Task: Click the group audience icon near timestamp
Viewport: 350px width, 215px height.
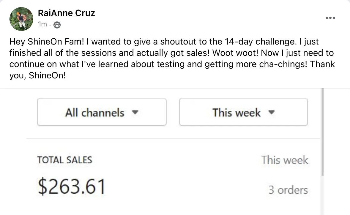Action: pos(57,25)
